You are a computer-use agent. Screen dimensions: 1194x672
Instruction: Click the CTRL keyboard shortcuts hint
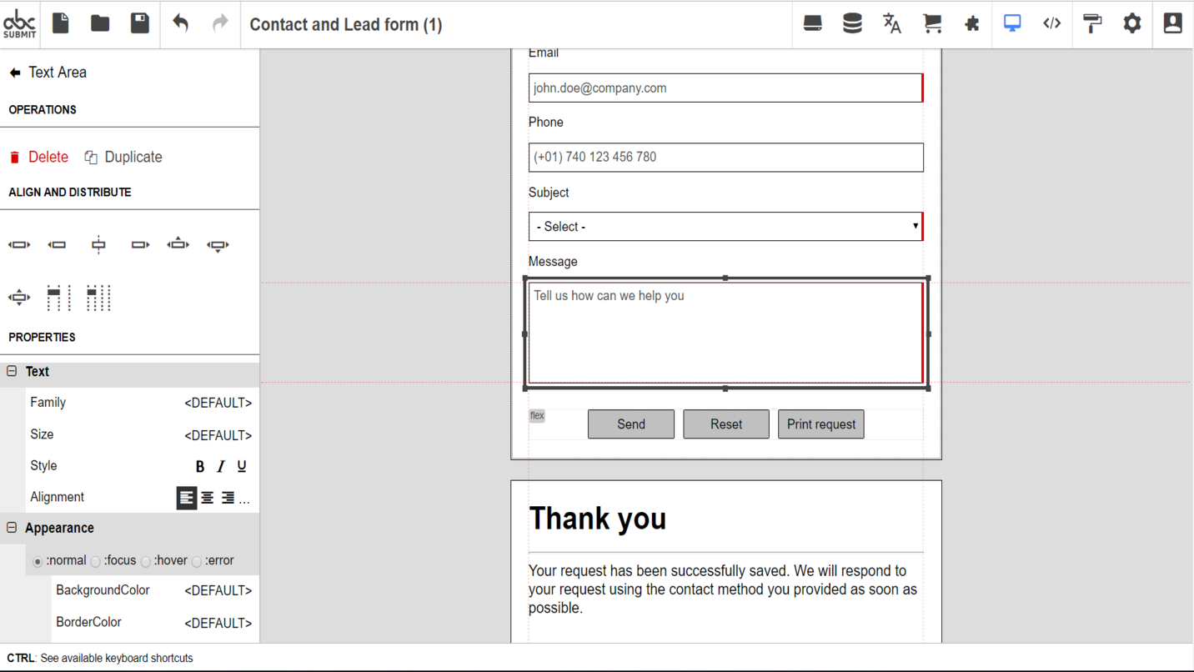point(100,658)
